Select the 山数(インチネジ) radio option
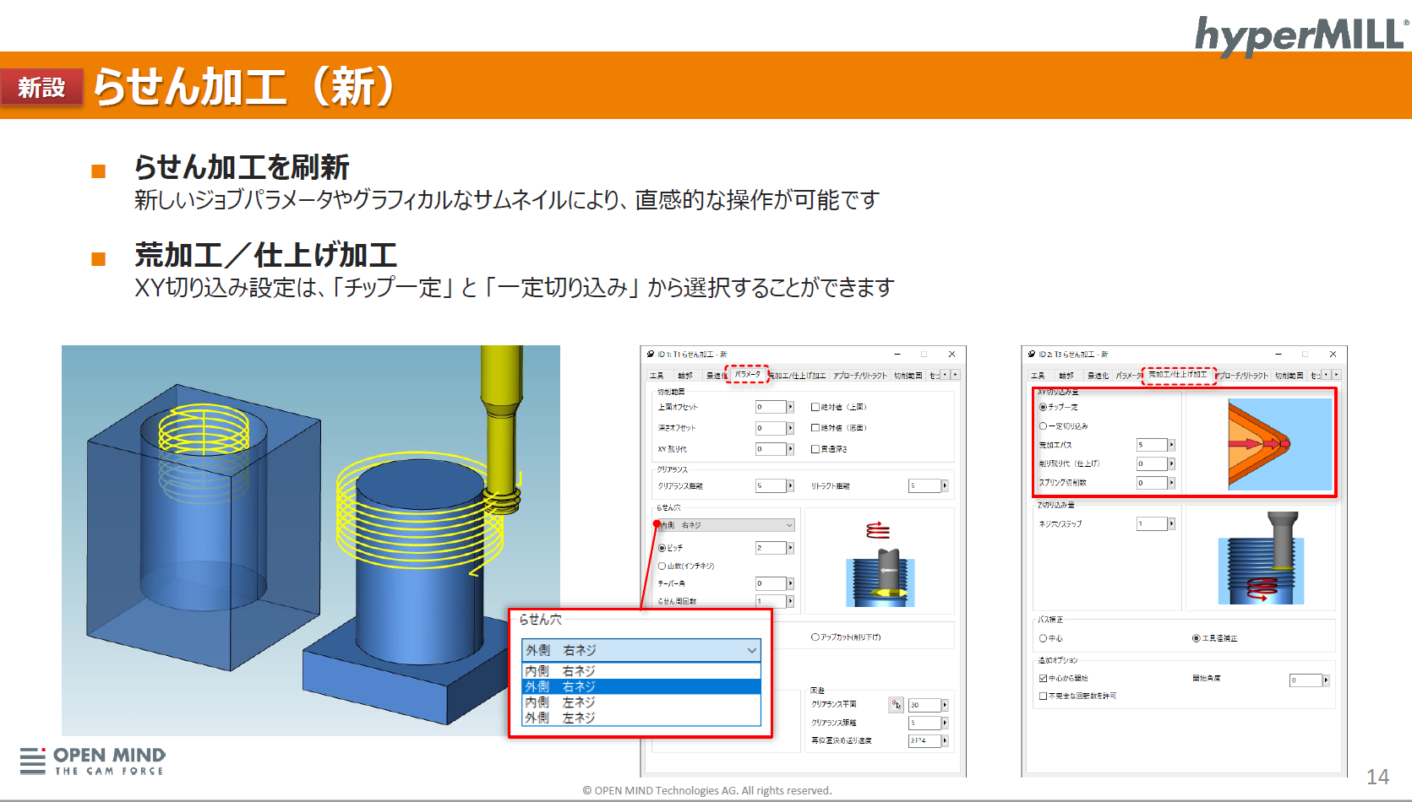Viewport: 1412px width, 802px height. 662,566
